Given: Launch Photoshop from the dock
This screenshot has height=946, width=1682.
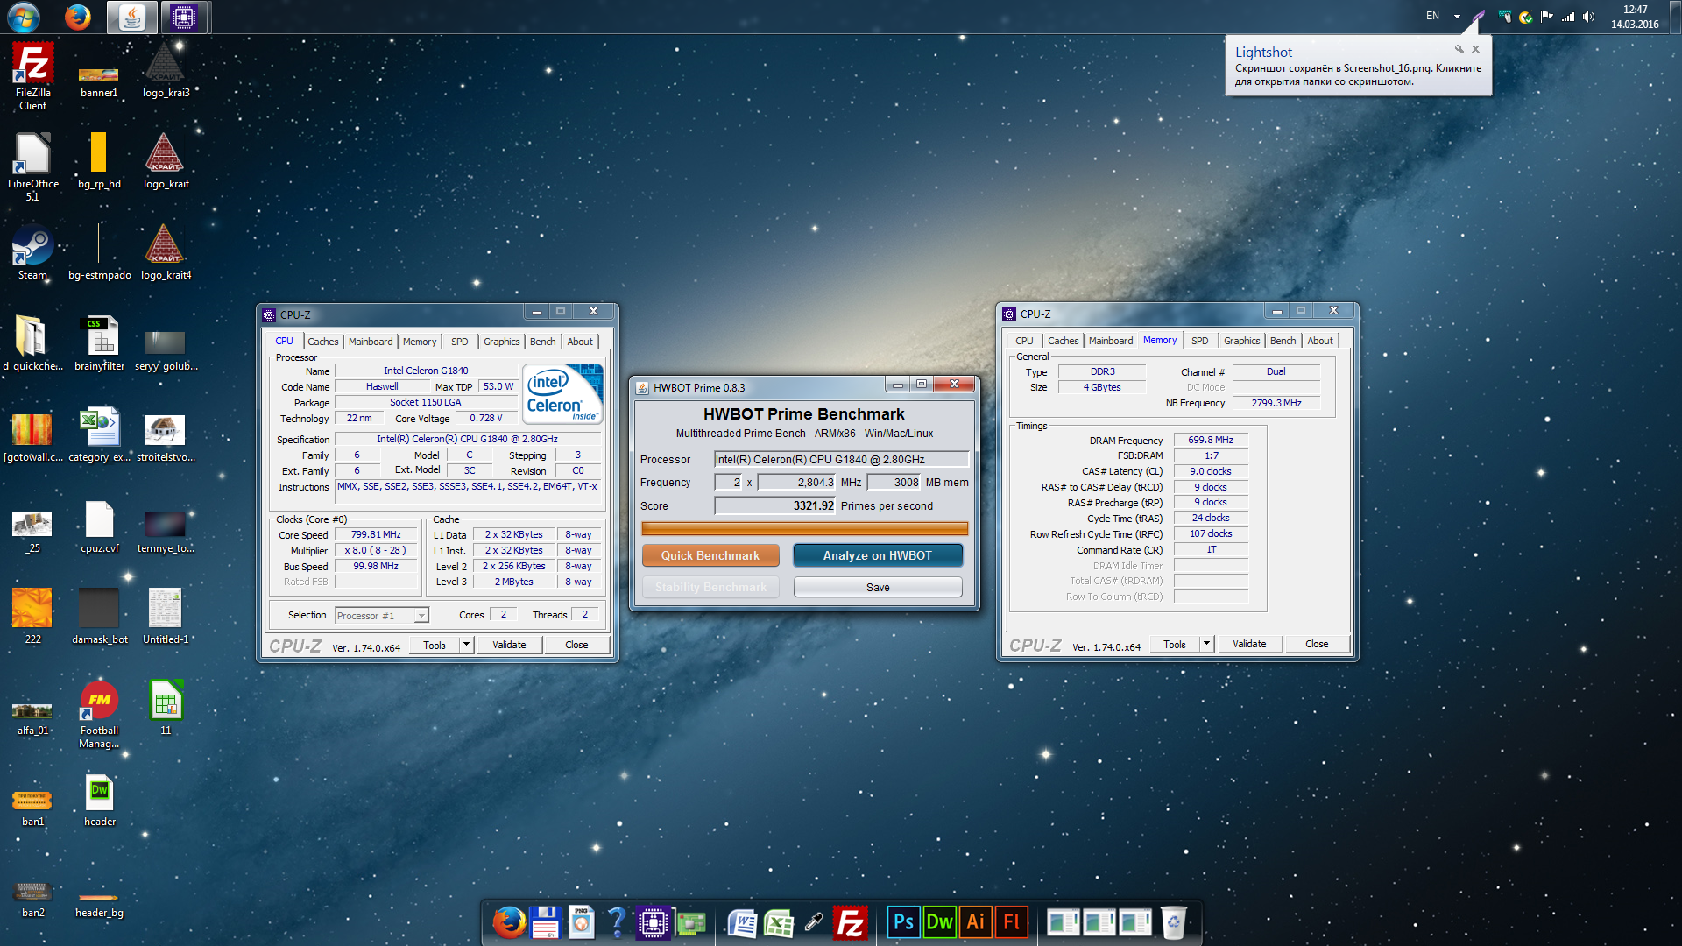Looking at the screenshot, I should pos(903,922).
